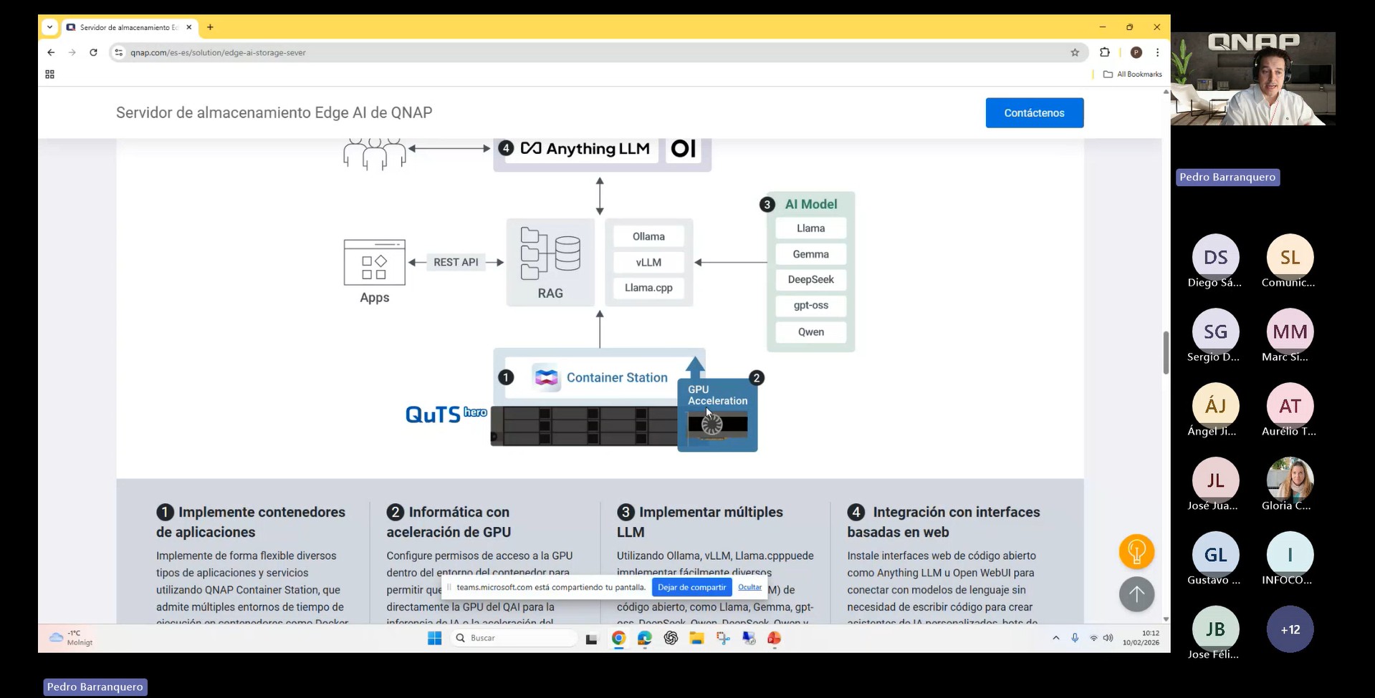Click the taskbar Buscar search field

516,638
